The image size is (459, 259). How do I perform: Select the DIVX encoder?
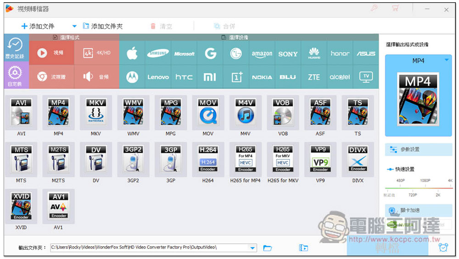coord(358,160)
